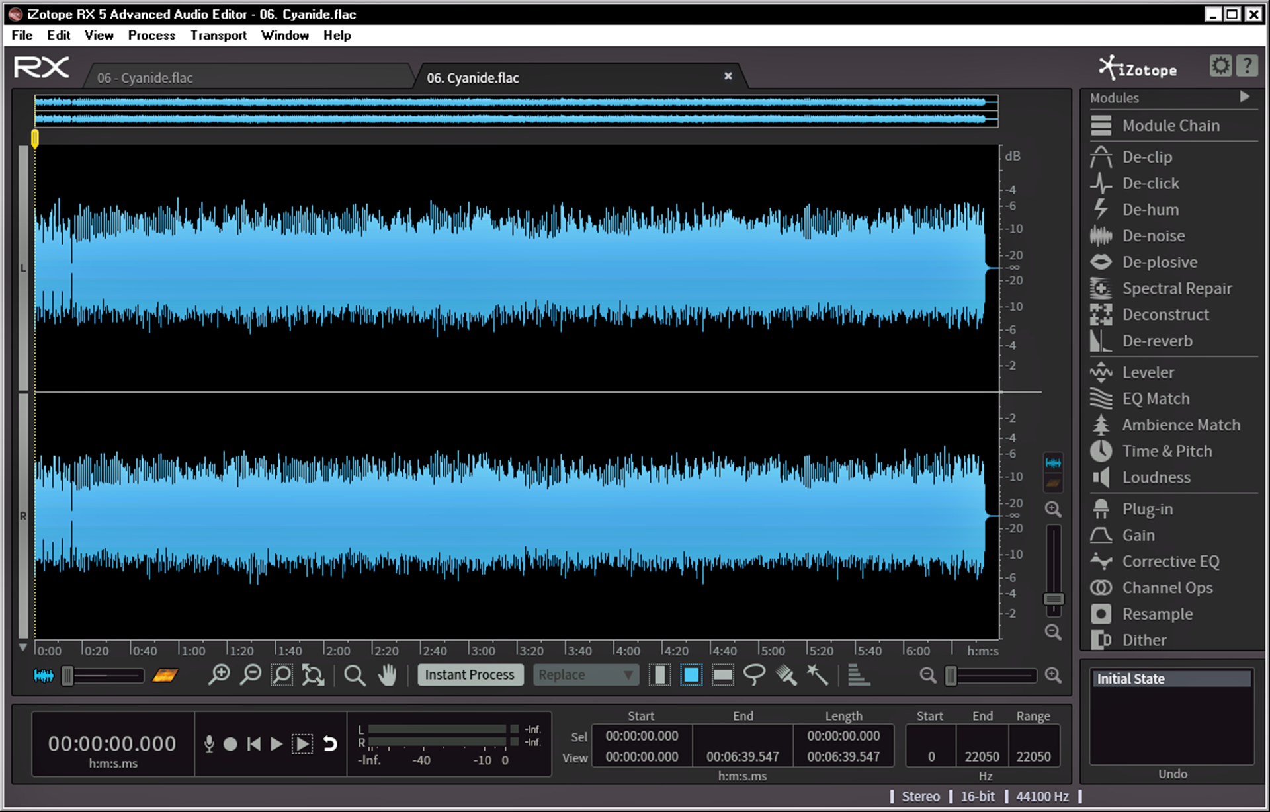This screenshot has height=812, width=1270.
Task: Arm the microphone input monitor
Action: pos(209,744)
